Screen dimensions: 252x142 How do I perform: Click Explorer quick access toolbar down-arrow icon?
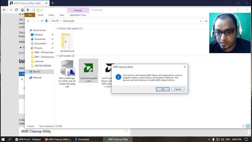click(x=28, y=10)
